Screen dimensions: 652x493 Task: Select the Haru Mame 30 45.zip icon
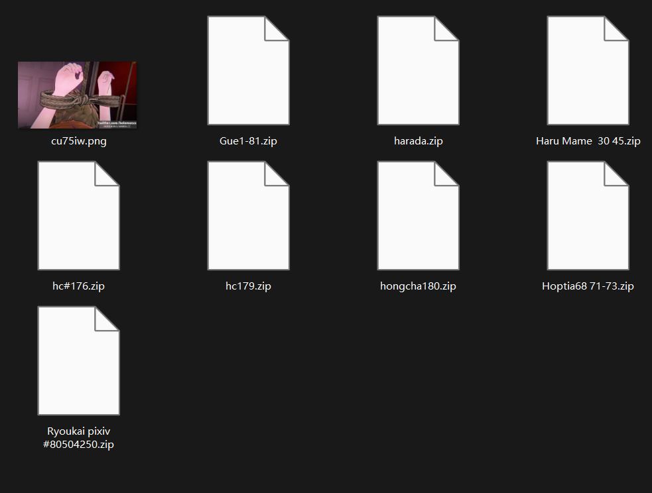pos(588,71)
